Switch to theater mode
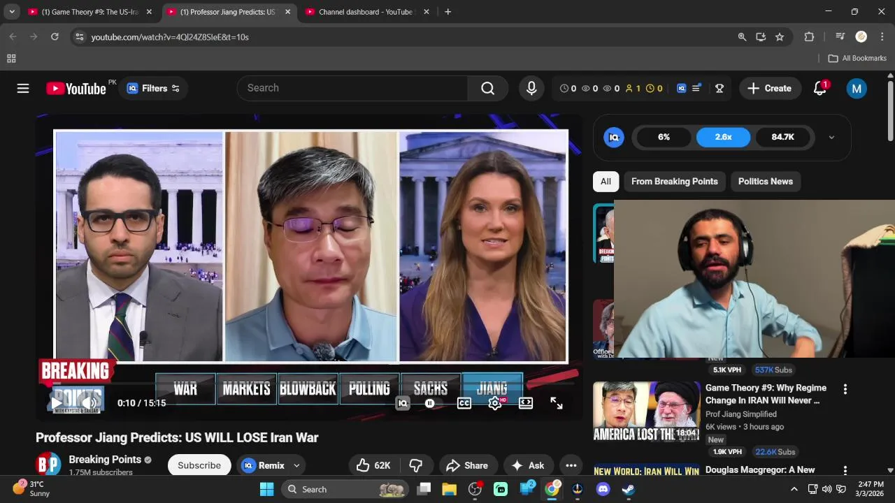 click(x=526, y=403)
